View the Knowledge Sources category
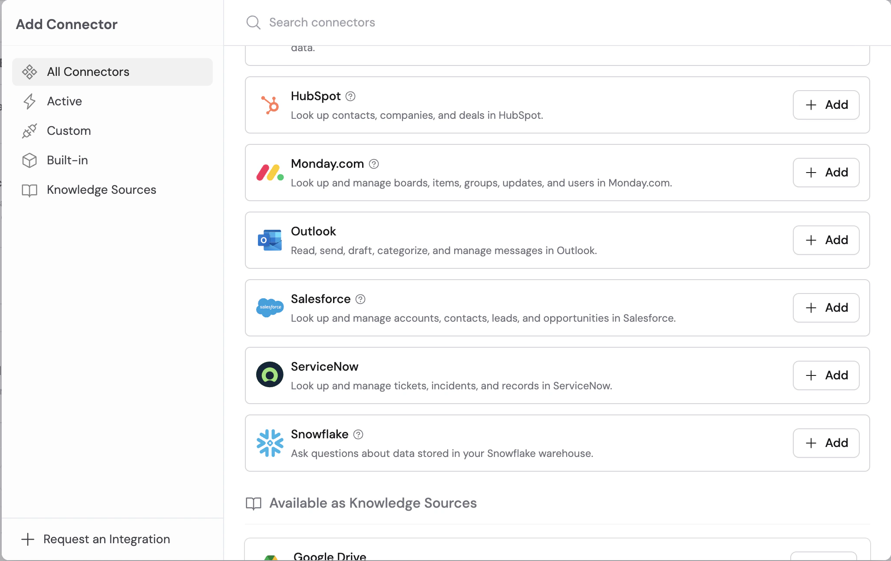 (112, 190)
